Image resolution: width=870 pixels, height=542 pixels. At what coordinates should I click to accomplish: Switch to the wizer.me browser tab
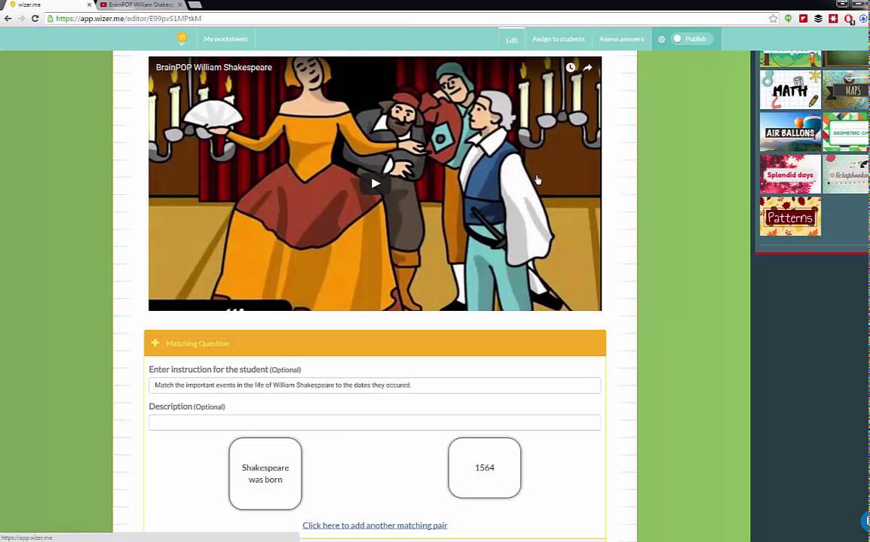click(x=47, y=5)
